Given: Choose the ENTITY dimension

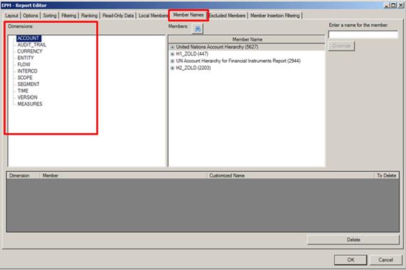Looking at the screenshot, I should coord(26,58).
